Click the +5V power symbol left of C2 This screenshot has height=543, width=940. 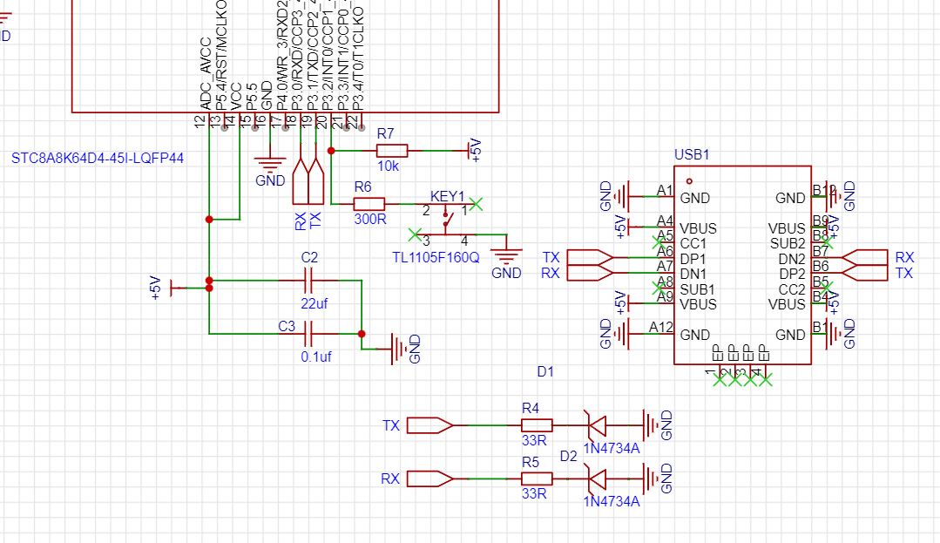163,288
